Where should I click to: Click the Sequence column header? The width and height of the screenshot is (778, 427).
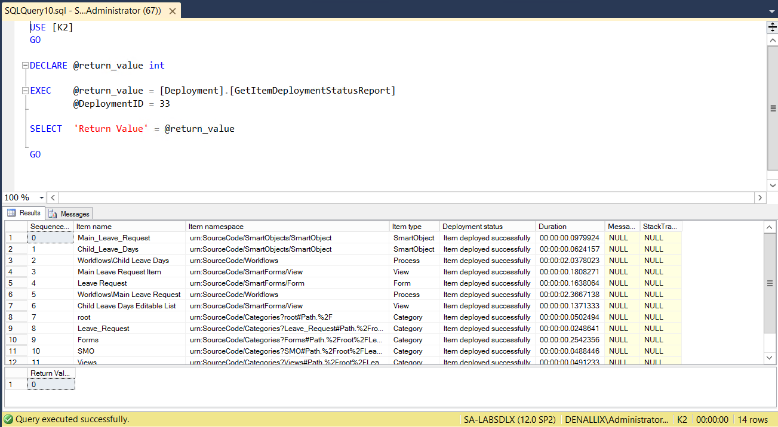pos(51,227)
